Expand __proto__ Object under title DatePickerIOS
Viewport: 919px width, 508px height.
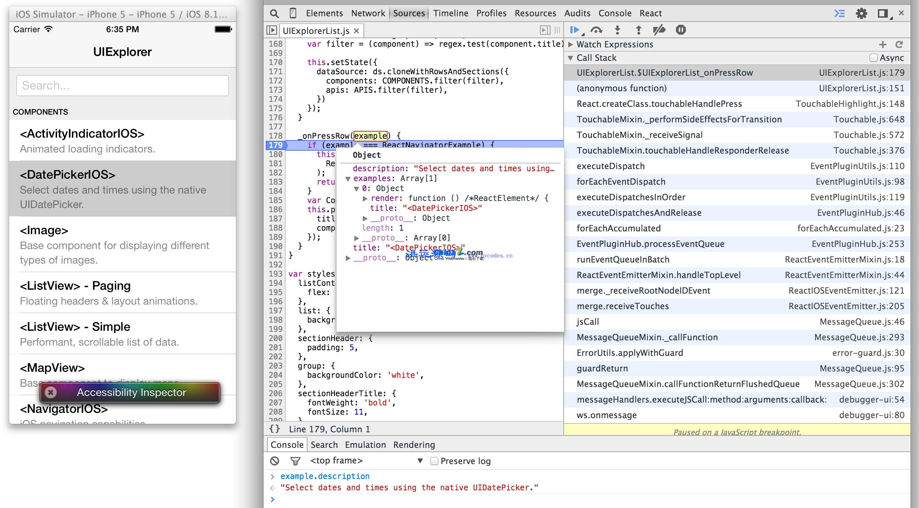click(365, 218)
